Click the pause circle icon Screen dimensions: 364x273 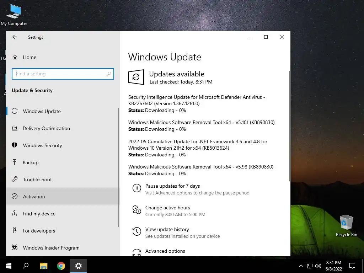click(137, 188)
